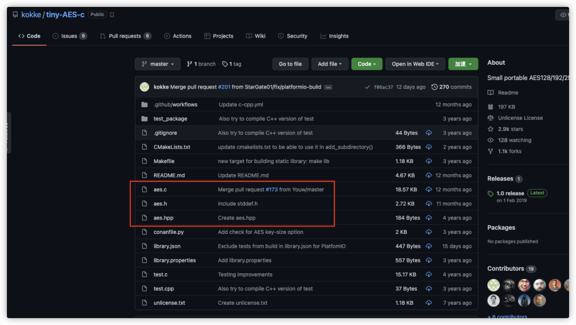Expand the Add file dropdown
The width and height of the screenshot is (576, 325).
[x=330, y=64]
